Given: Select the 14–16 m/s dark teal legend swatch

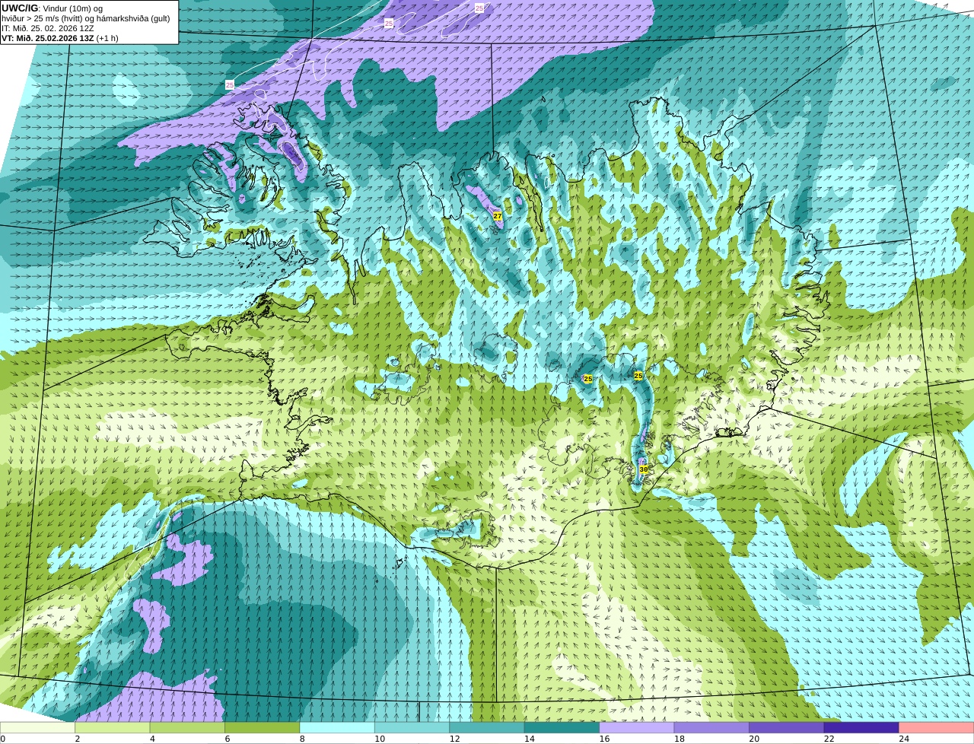Looking at the screenshot, I should coord(562,727).
